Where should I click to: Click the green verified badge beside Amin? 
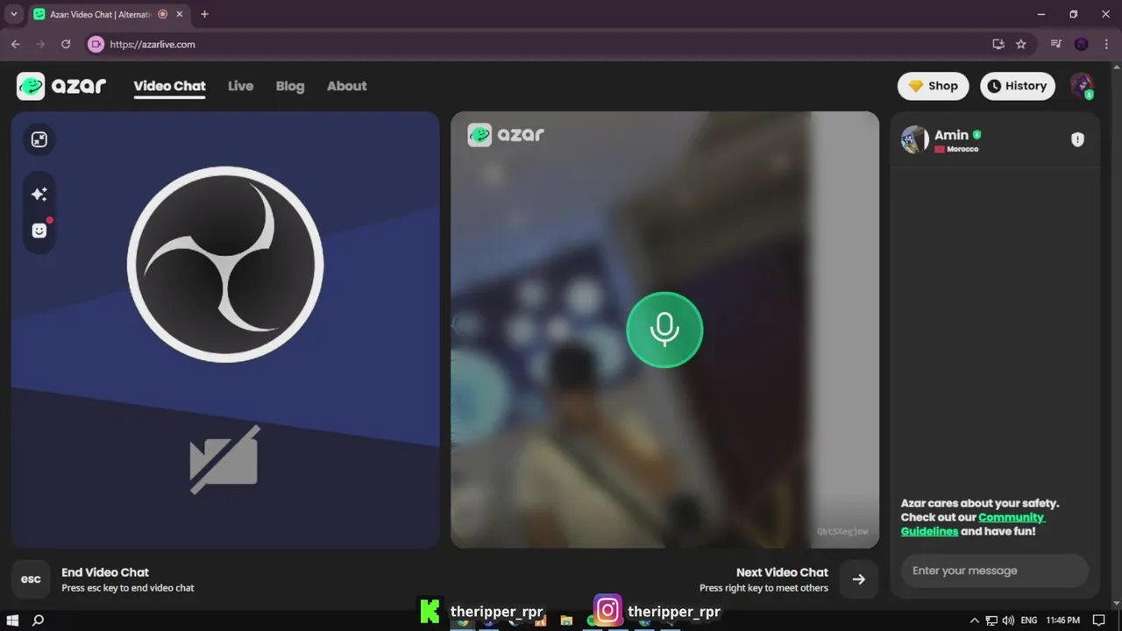pos(976,135)
